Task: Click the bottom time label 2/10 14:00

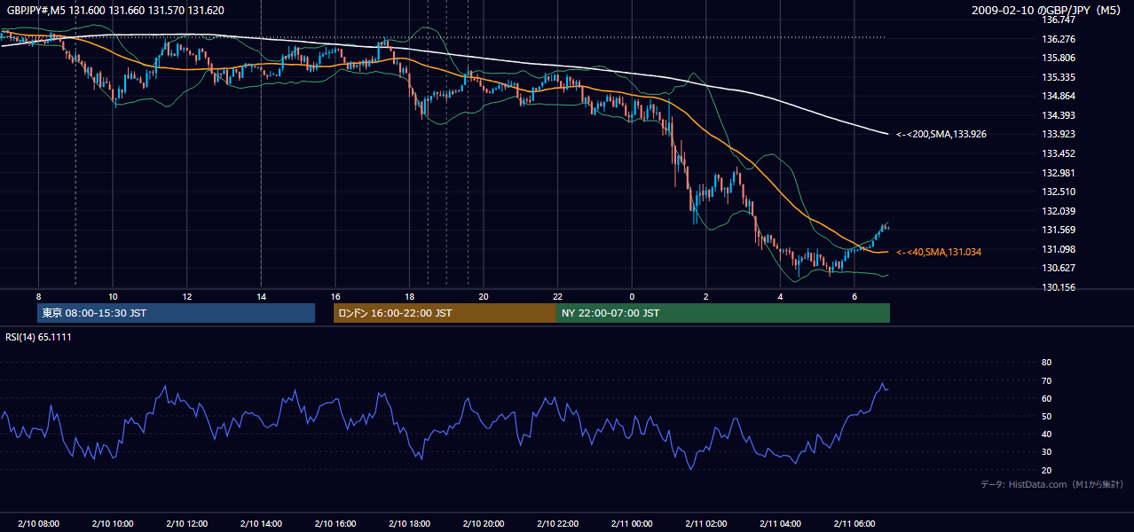Action: click(x=261, y=524)
